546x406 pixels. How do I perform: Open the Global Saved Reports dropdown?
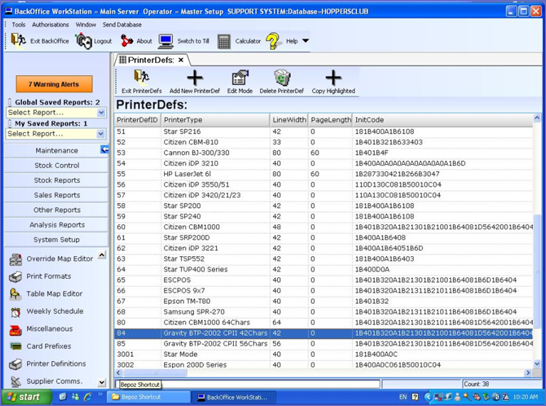[x=101, y=113]
